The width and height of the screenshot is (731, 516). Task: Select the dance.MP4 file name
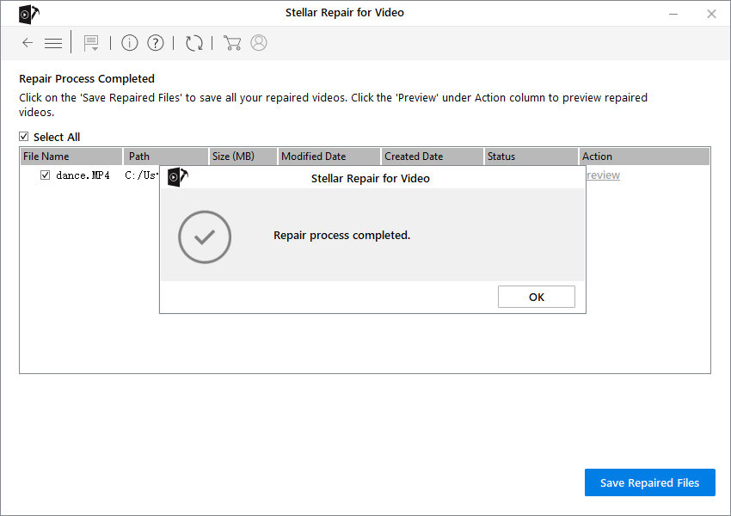click(x=83, y=175)
